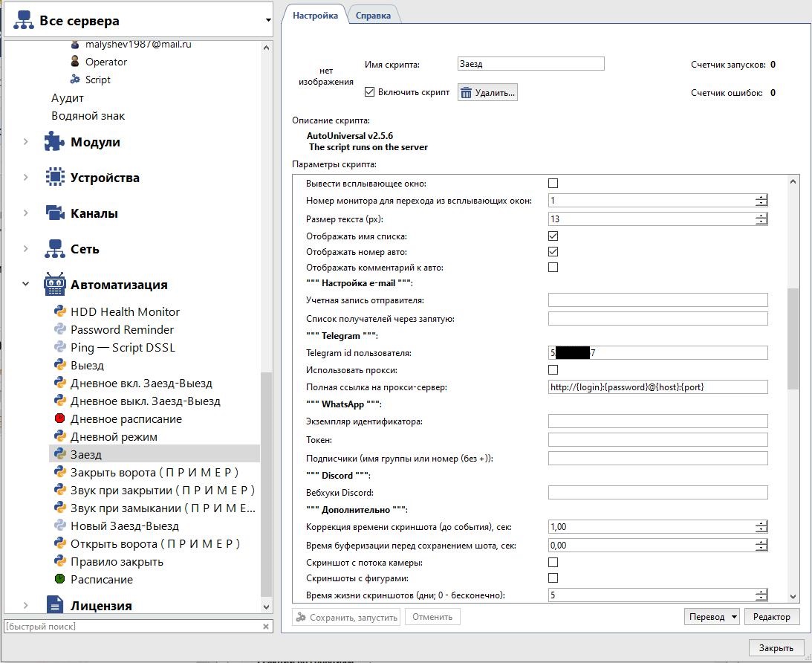Click the Automation robot icon

point(54,285)
